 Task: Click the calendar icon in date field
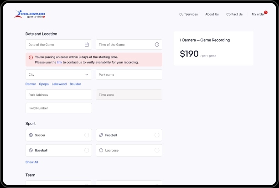tap(87, 45)
